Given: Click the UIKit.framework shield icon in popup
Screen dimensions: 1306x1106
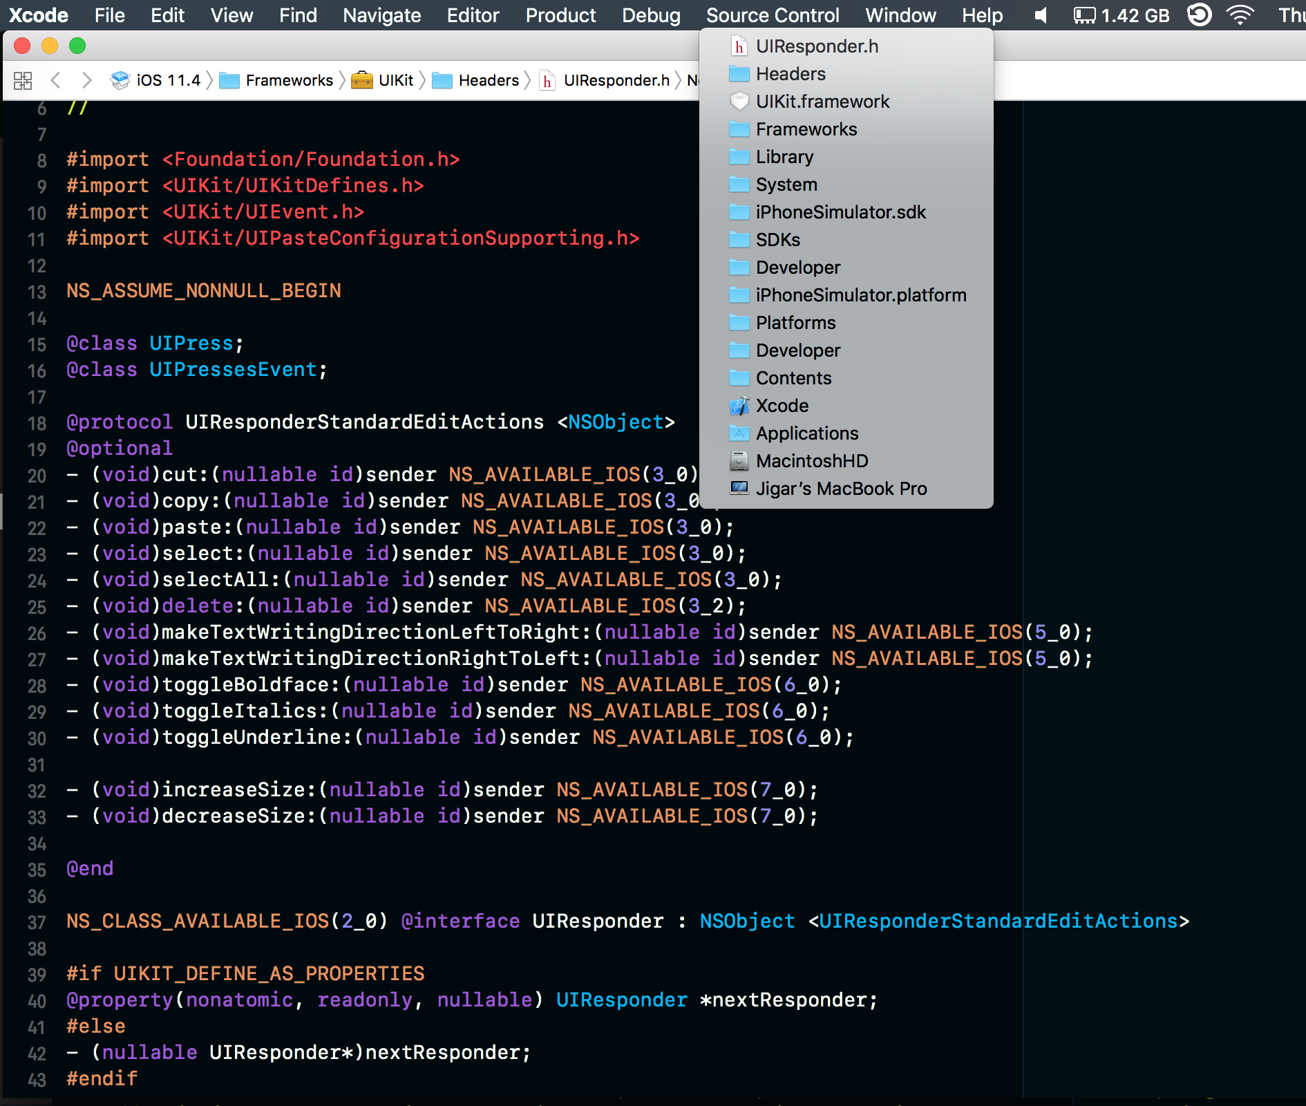Looking at the screenshot, I should 739,102.
